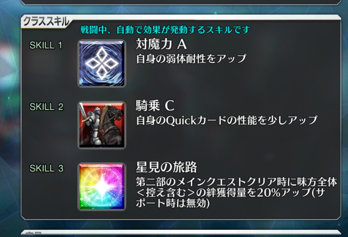This screenshot has height=237, width=348.
Task: Click the SKILL 1 label
Action: [46, 45]
